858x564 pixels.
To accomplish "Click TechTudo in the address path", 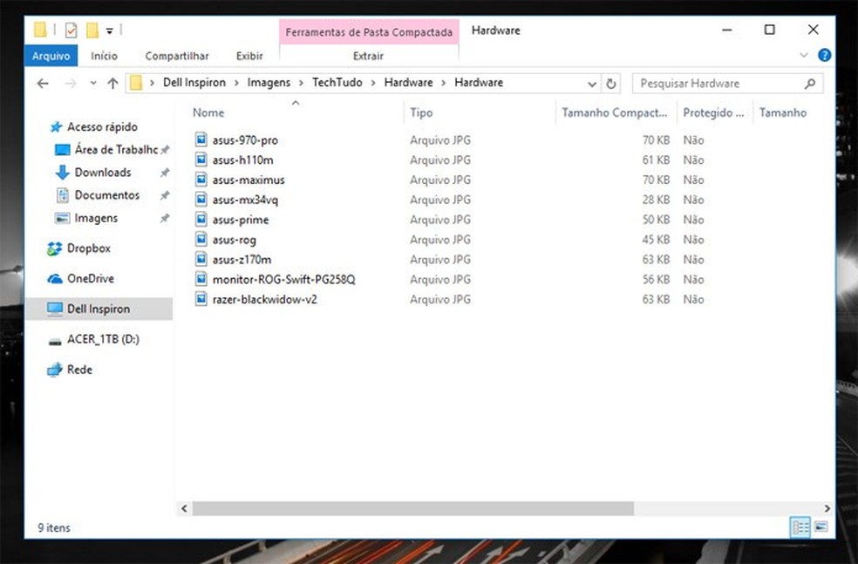I will 337,83.
